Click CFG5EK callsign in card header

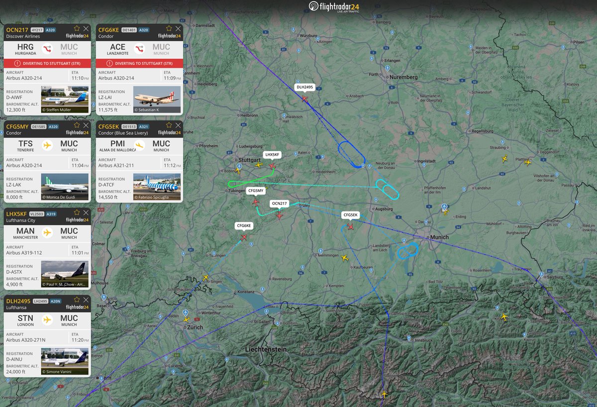109,126
